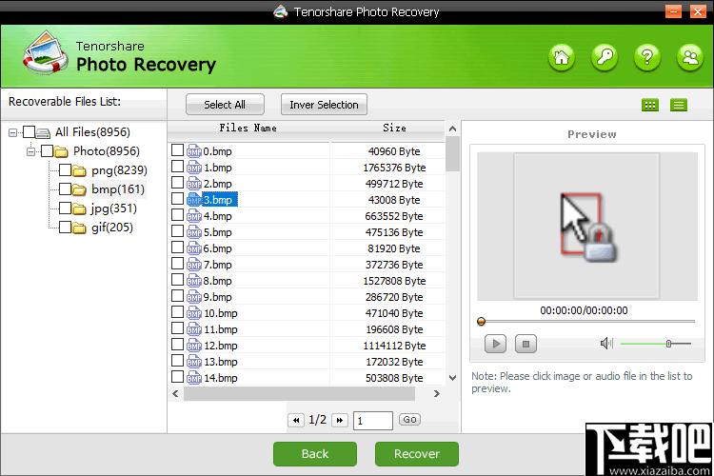Click the All Files drive icon

pyautogui.click(x=43, y=132)
